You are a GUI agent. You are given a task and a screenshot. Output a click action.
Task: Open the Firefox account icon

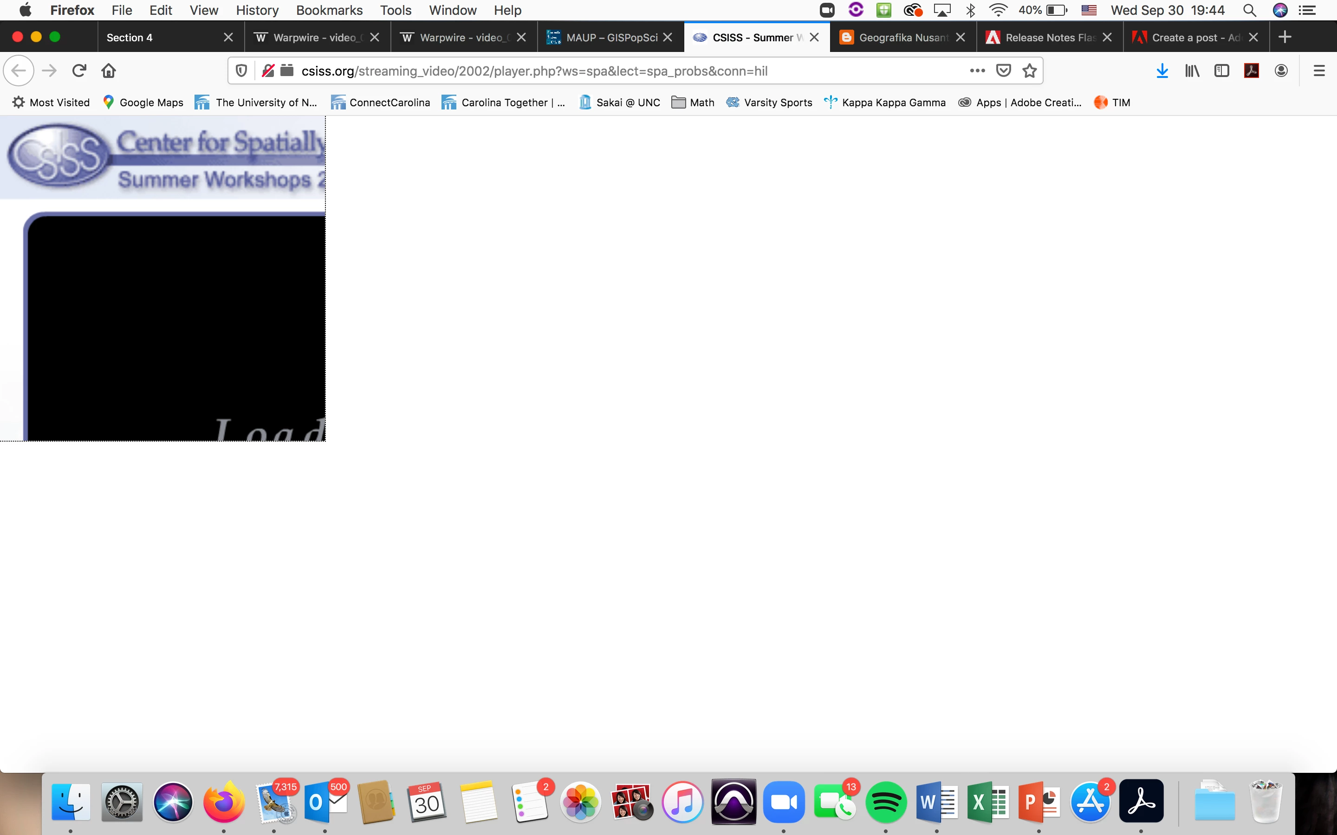click(1281, 71)
